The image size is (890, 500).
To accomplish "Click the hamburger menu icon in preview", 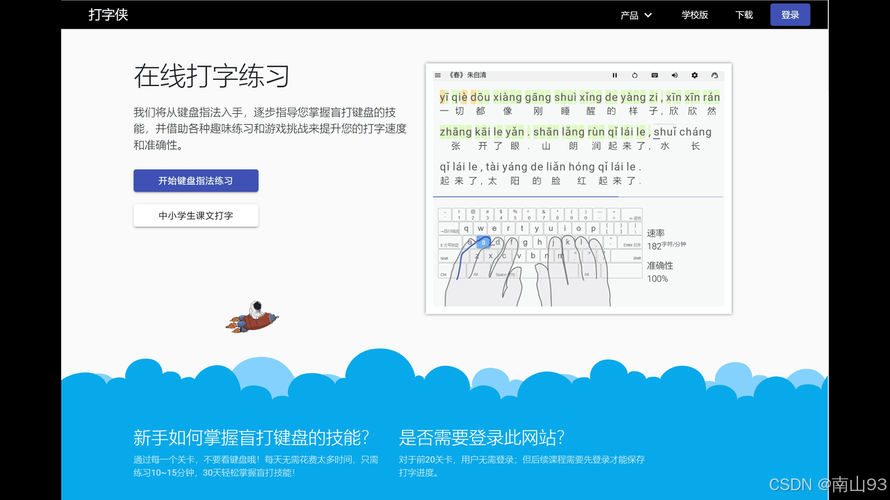I will (438, 75).
